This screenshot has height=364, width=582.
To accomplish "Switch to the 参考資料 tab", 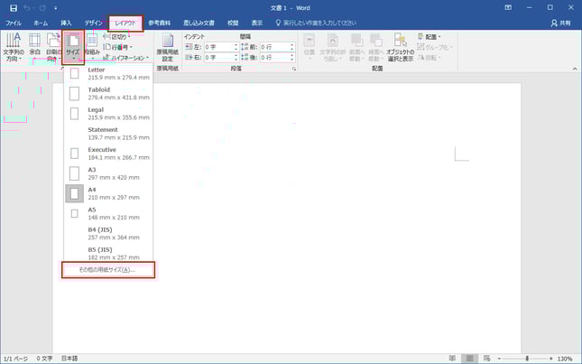I will tap(159, 23).
